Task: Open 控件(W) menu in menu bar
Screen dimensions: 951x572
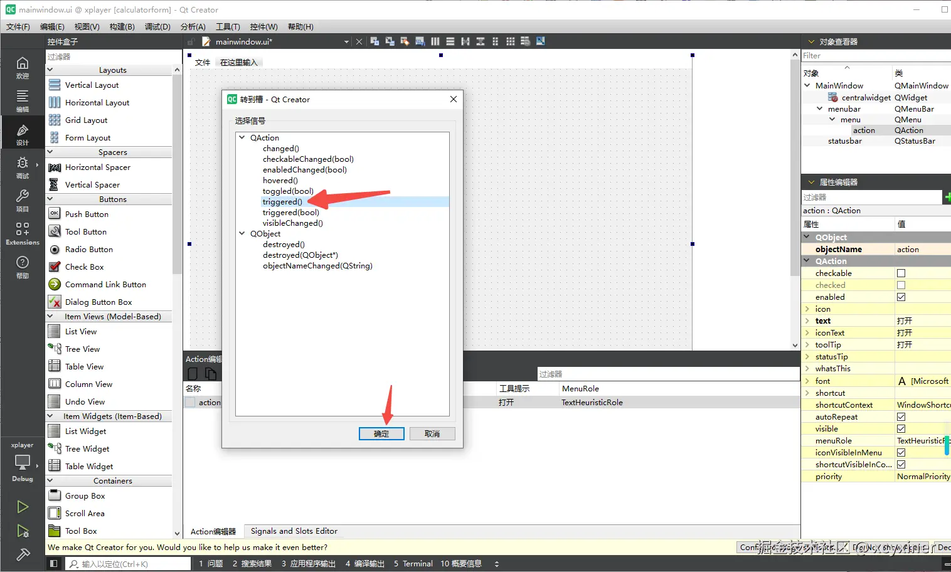Action: coord(263,26)
